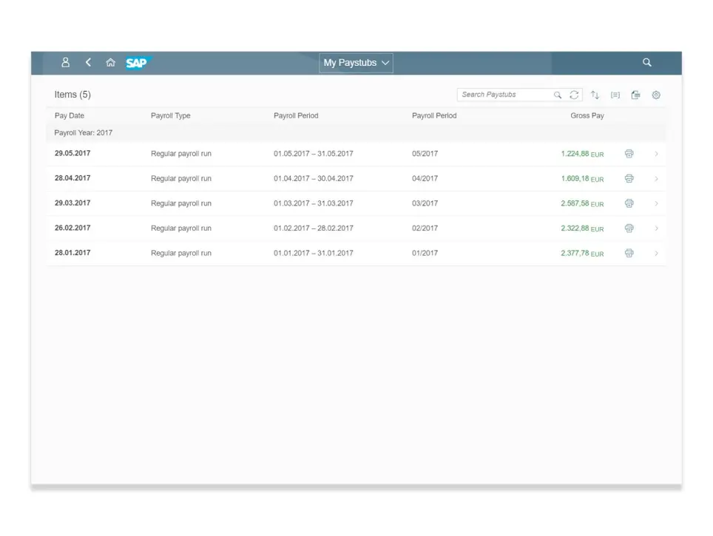Click period 01.02.2017 – 28.02.2017

[314, 228]
